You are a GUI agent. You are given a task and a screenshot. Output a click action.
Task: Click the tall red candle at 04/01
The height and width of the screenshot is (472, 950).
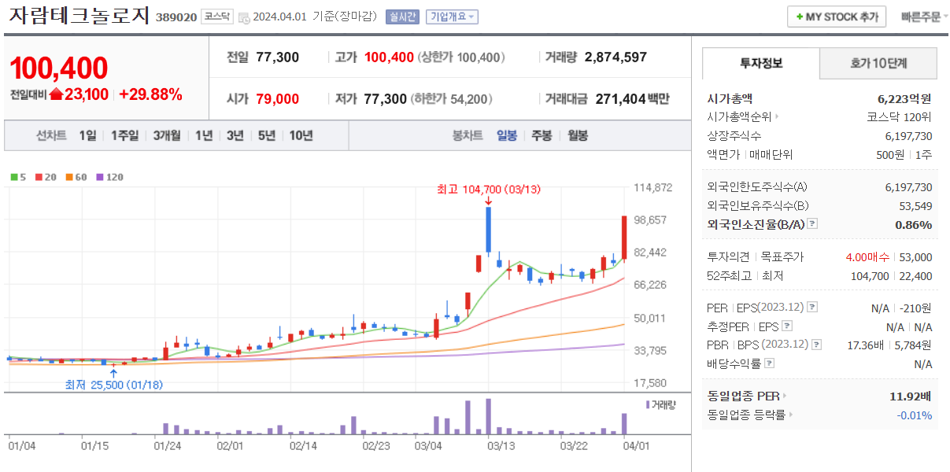[624, 238]
